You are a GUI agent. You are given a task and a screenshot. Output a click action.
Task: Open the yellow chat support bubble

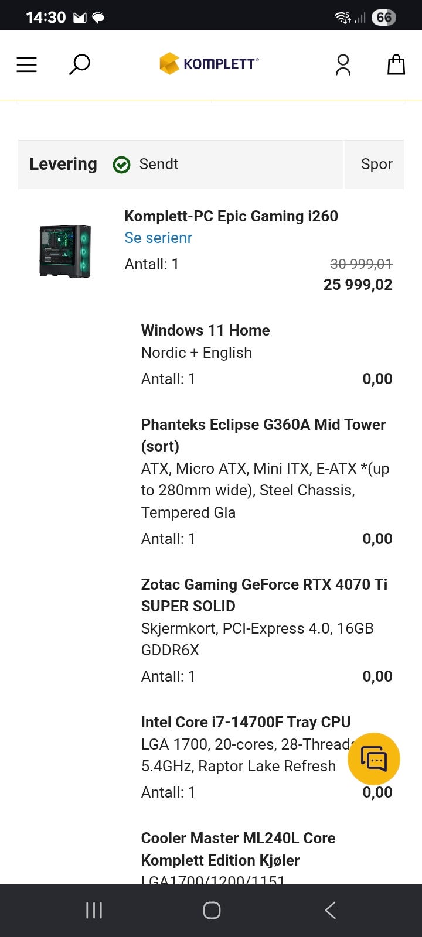pos(374,759)
